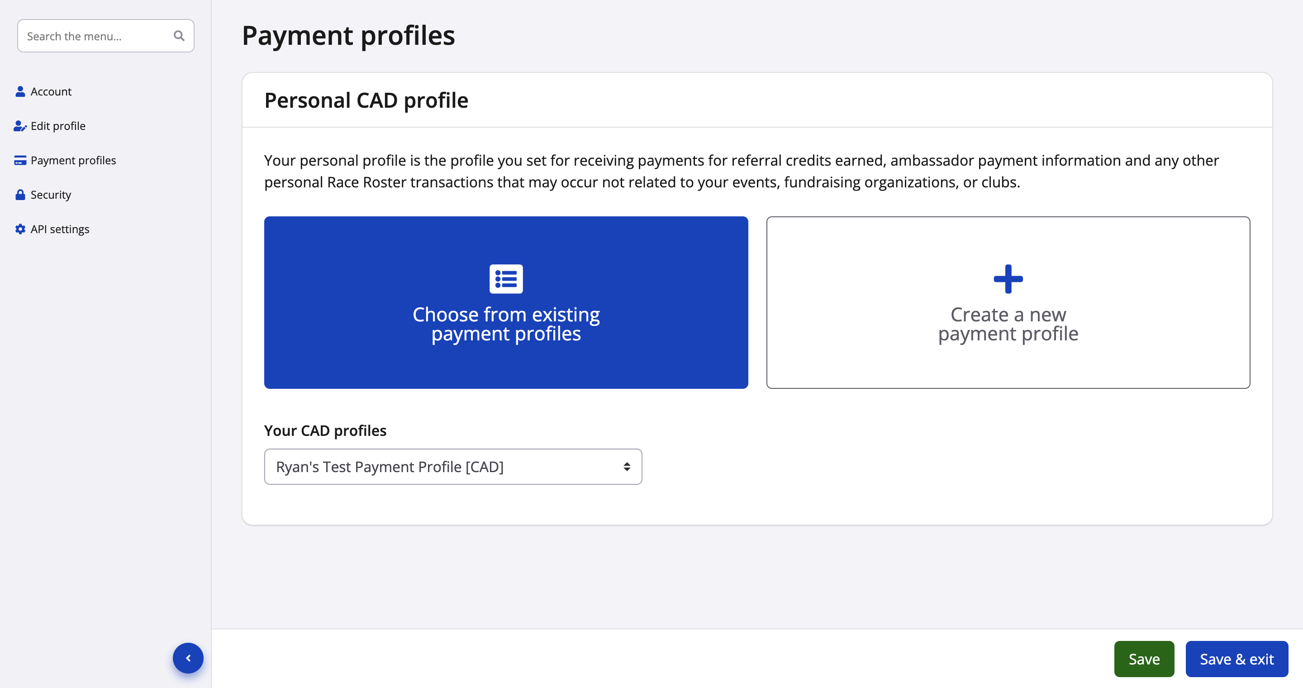1303x688 pixels.
Task: Open the Your CAD profiles dropdown
Action: pyautogui.click(x=452, y=466)
